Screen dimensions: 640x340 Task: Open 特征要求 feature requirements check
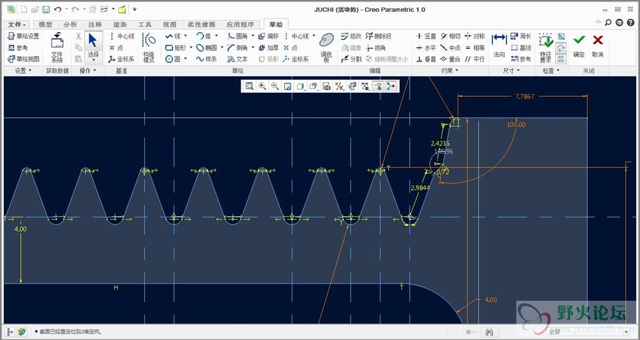[x=546, y=47]
